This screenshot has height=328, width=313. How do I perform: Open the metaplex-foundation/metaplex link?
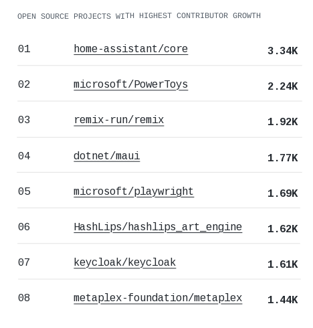coord(158,299)
